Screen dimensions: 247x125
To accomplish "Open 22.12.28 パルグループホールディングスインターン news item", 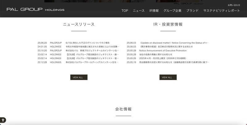I will [92, 62].
